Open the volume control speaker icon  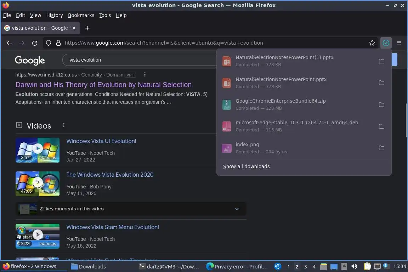354,267
